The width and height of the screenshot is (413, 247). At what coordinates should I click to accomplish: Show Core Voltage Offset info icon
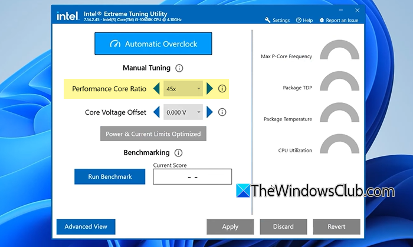222,112
